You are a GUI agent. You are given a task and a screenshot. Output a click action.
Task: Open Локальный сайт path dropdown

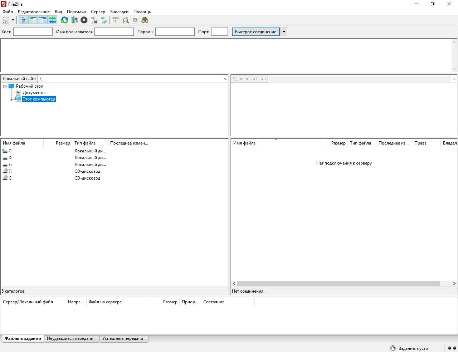click(225, 79)
